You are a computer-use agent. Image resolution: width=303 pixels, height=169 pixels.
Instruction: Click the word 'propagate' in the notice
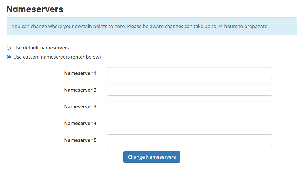pyautogui.click(x=256, y=27)
